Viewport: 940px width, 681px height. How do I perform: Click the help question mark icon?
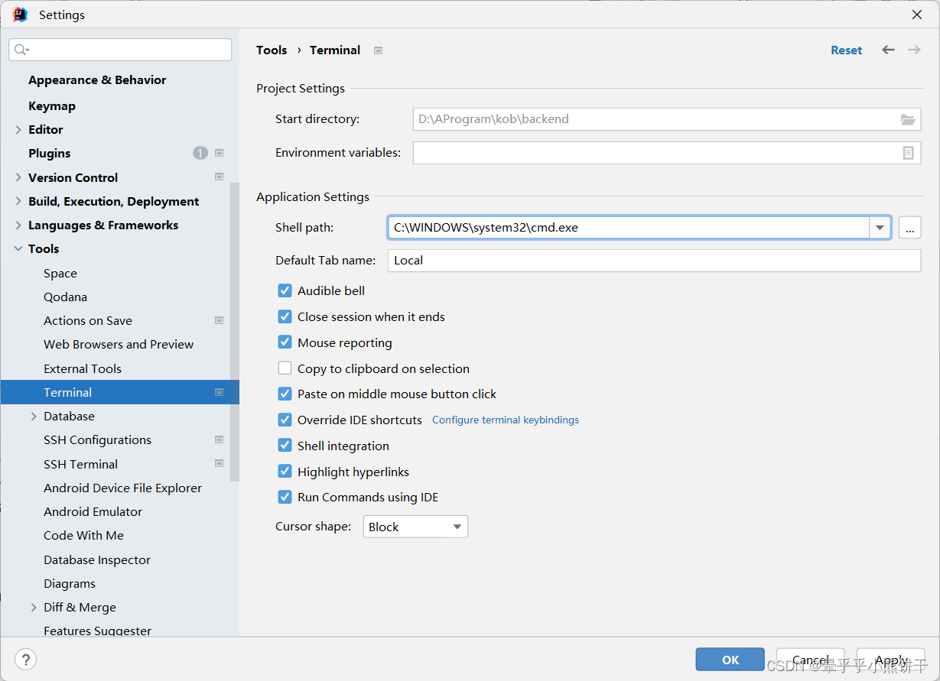tap(25, 660)
